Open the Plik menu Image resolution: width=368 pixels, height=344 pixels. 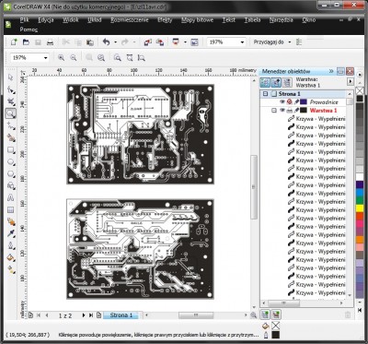24,20
